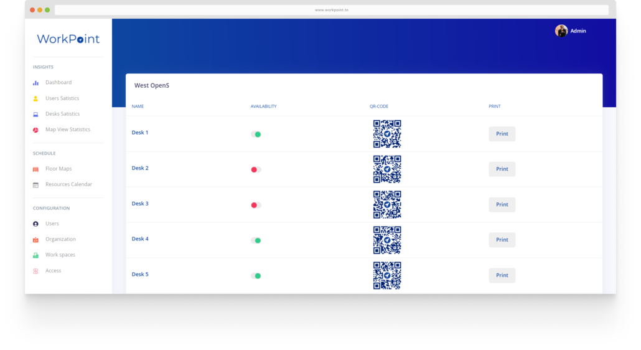Print the Desk 2 QR code
The image size is (641, 350).
tap(502, 169)
